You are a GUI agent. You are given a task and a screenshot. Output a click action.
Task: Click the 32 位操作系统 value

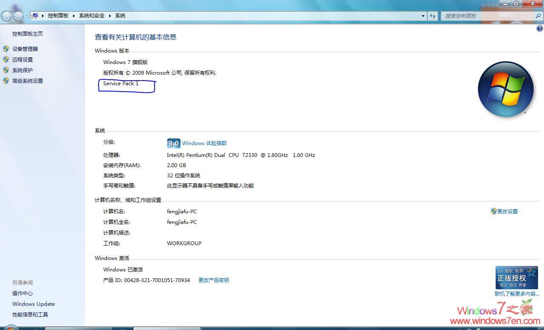tap(184, 175)
